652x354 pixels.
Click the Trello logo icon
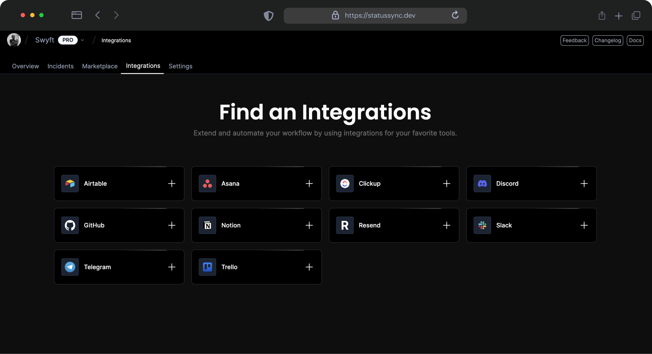pos(207,267)
